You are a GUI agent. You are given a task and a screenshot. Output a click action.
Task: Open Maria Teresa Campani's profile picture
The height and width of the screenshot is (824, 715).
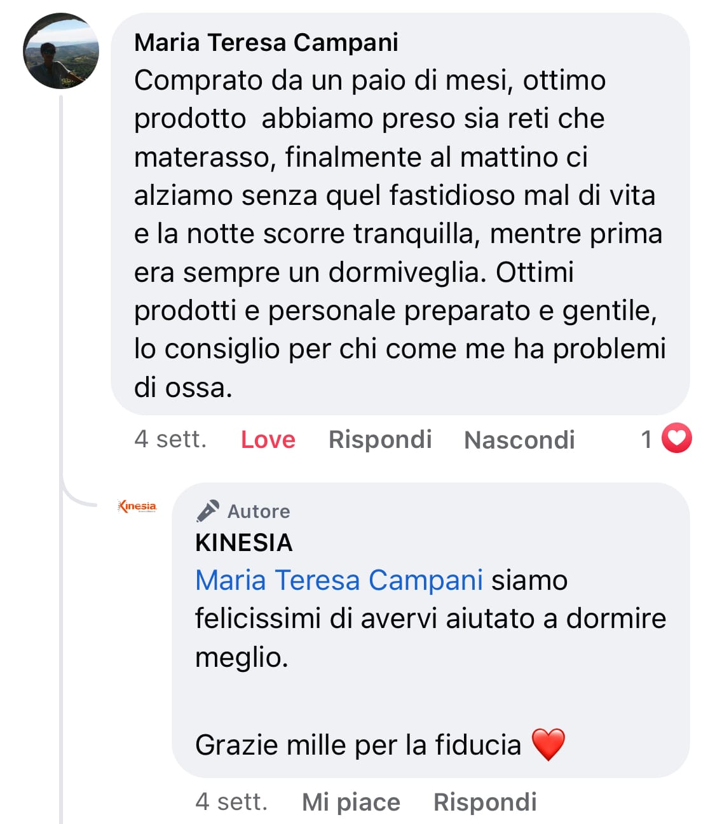click(61, 51)
